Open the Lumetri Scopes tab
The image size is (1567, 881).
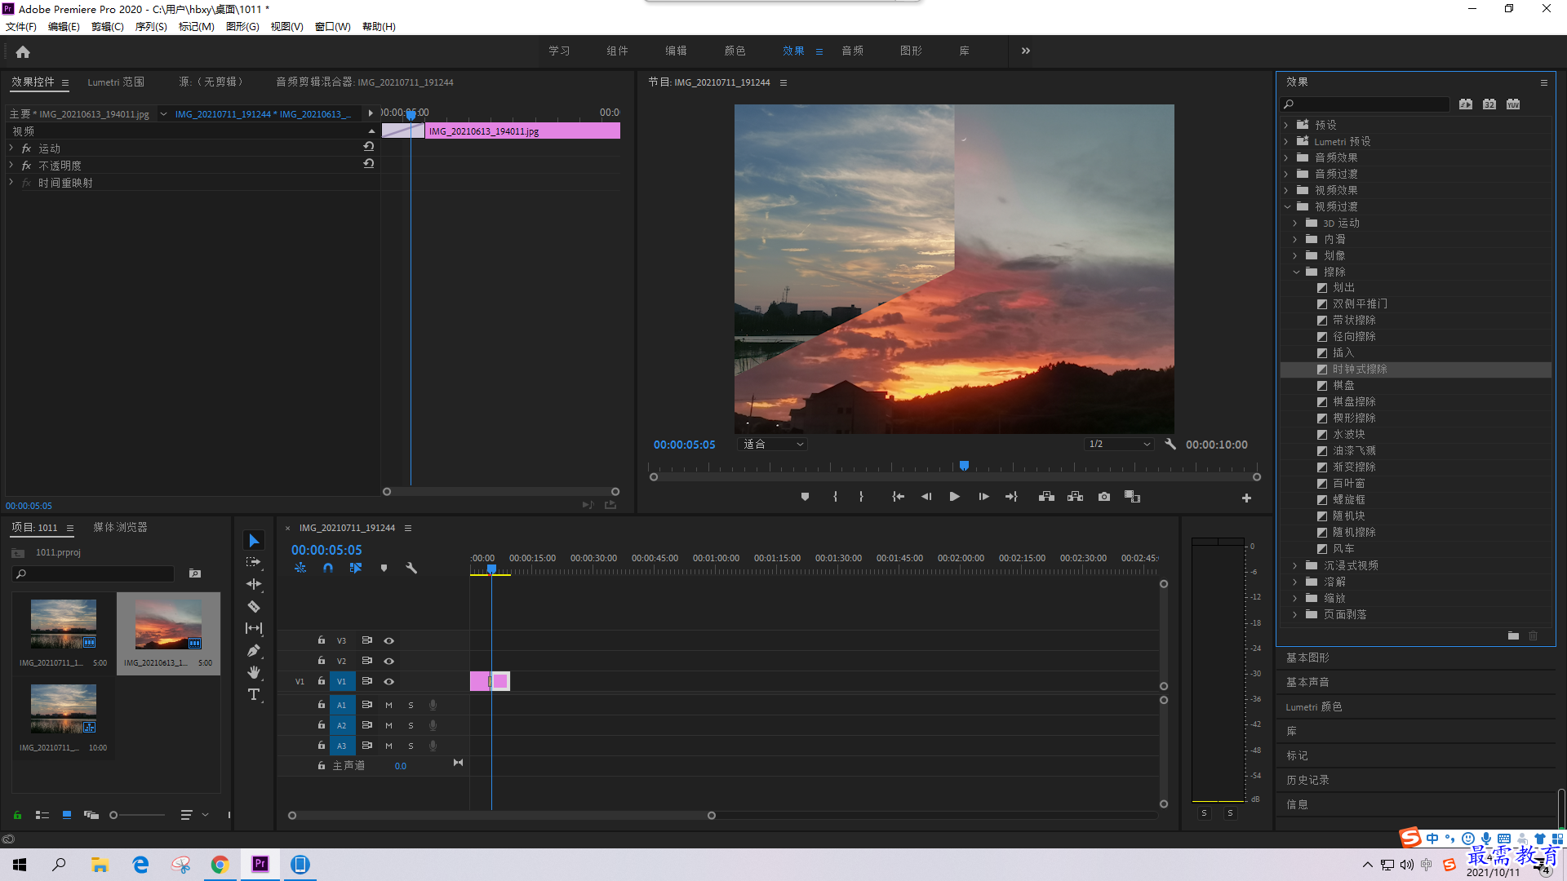pos(116,82)
